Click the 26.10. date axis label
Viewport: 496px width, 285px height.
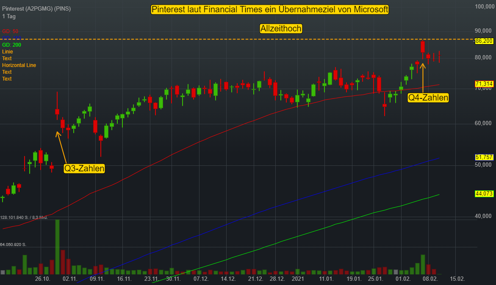[x=43, y=279]
